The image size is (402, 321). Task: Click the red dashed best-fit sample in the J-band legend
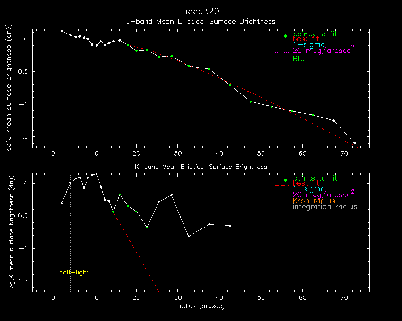coord(281,42)
